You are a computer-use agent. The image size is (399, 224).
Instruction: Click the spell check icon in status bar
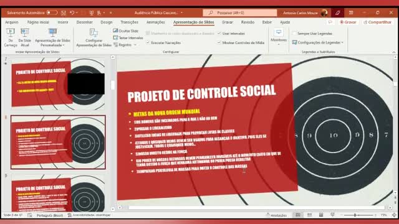(30, 215)
